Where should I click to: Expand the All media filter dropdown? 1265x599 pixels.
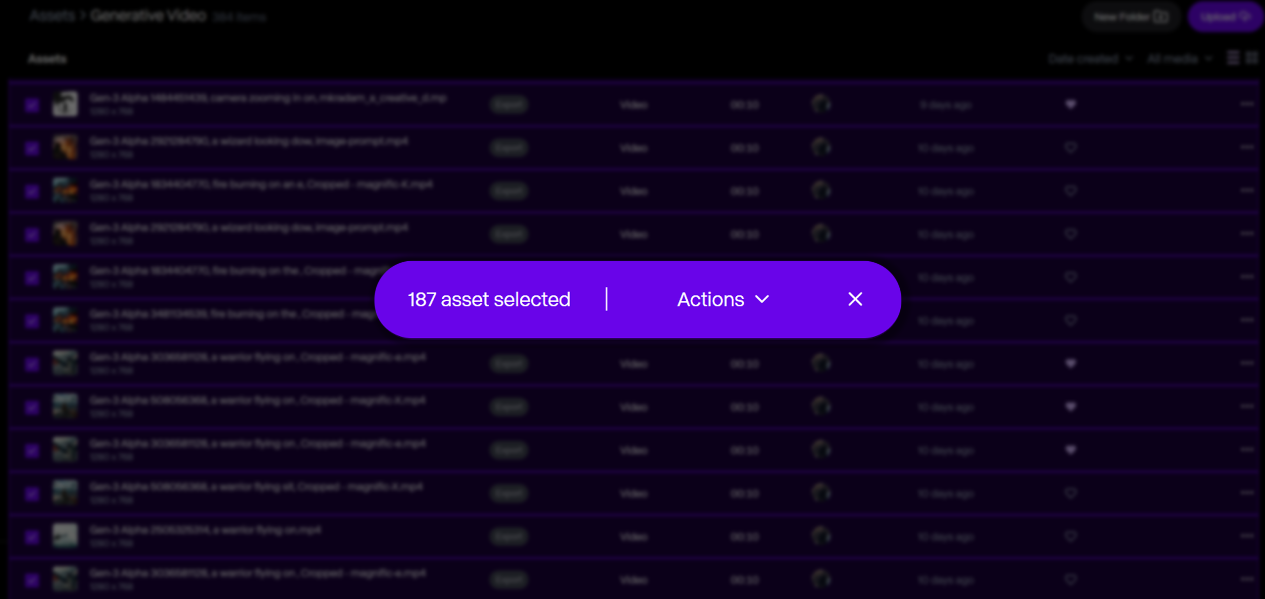pyautogui.click(x=1179, y=59)
